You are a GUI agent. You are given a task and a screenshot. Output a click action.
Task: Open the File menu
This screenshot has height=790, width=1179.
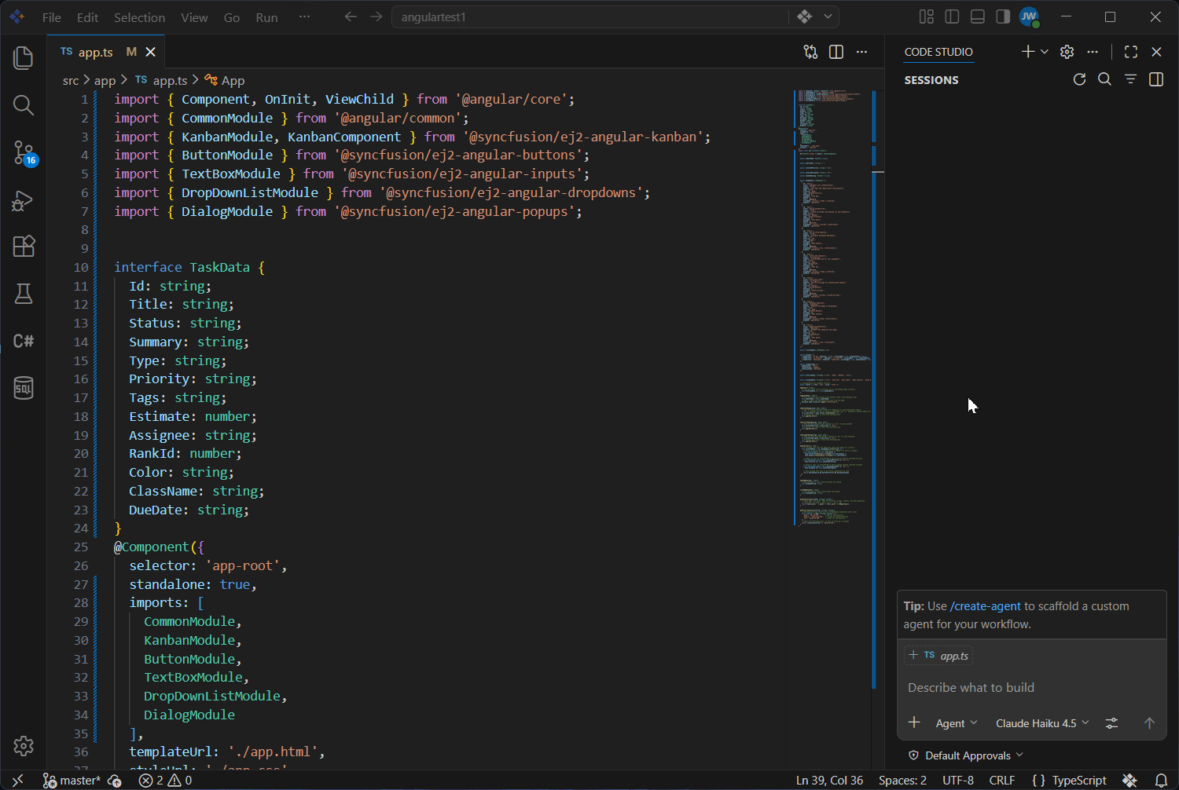(52, 17)
